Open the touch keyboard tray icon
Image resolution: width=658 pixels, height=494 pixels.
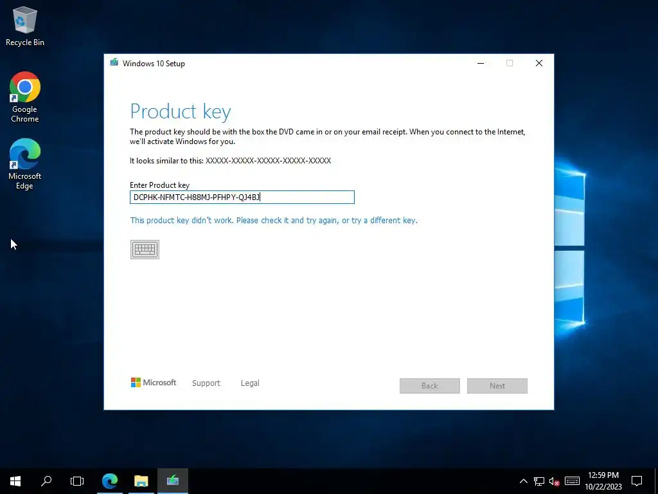tap(572, 481)
